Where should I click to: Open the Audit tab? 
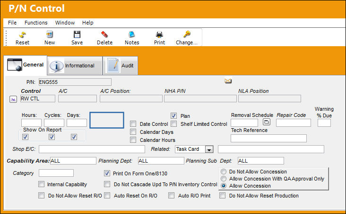(121, 66)
